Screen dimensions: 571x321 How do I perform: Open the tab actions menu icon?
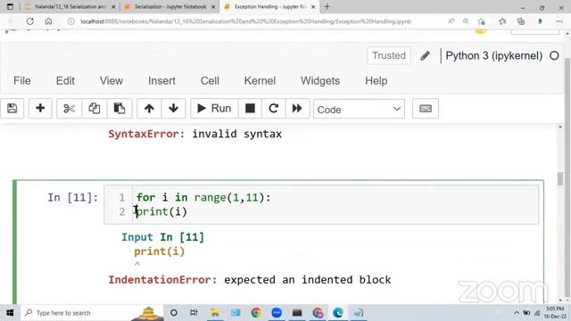(10, 6)
